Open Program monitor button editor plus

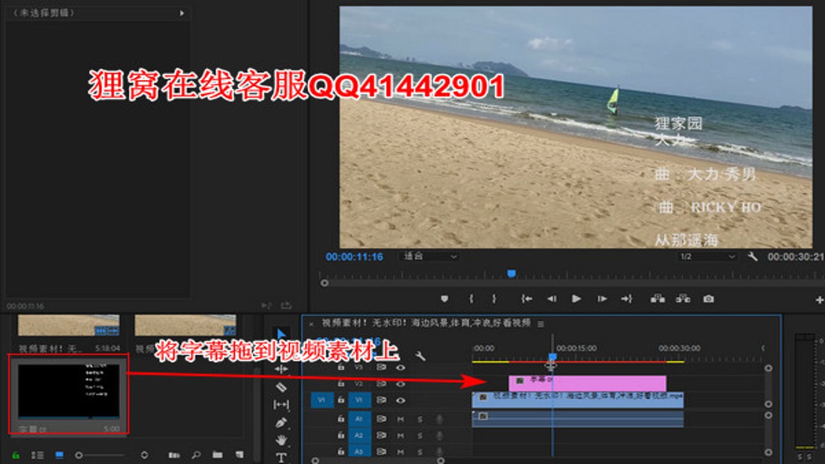[819, 300]
